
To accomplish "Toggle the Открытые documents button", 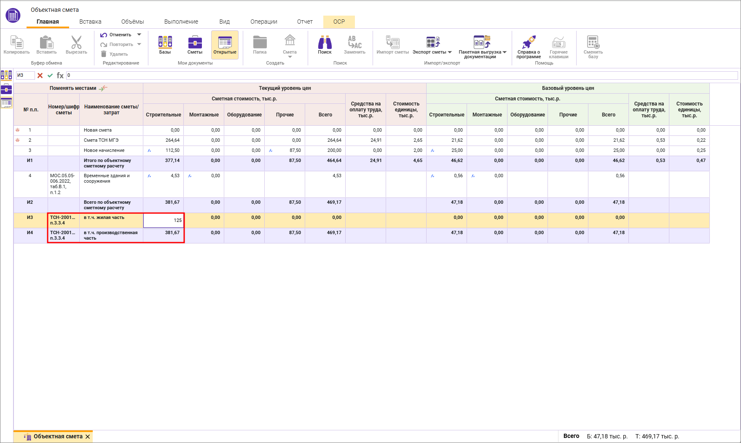I will tap(225, 45).
